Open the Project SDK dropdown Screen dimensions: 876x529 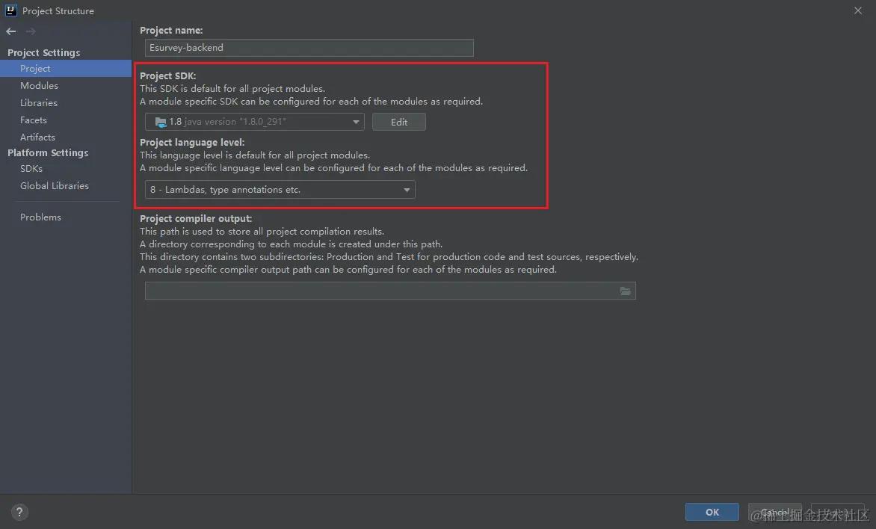pyautogui.click(x=255, y=122)
